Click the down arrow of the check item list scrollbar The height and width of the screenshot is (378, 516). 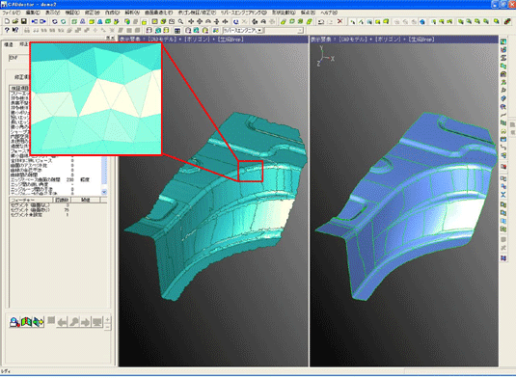[104, 192]
